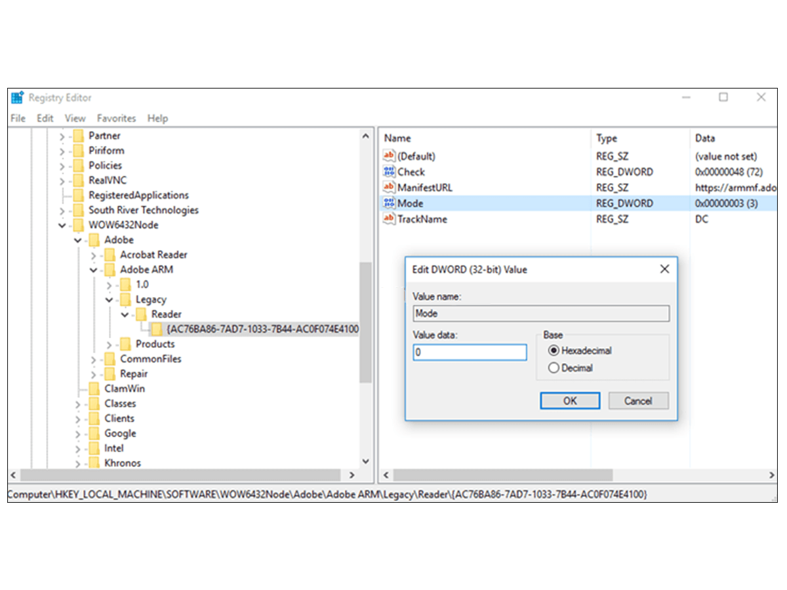
Task: Click the Check value's DWORD icon
Action: pyautogui.click(x=389, y=172)
